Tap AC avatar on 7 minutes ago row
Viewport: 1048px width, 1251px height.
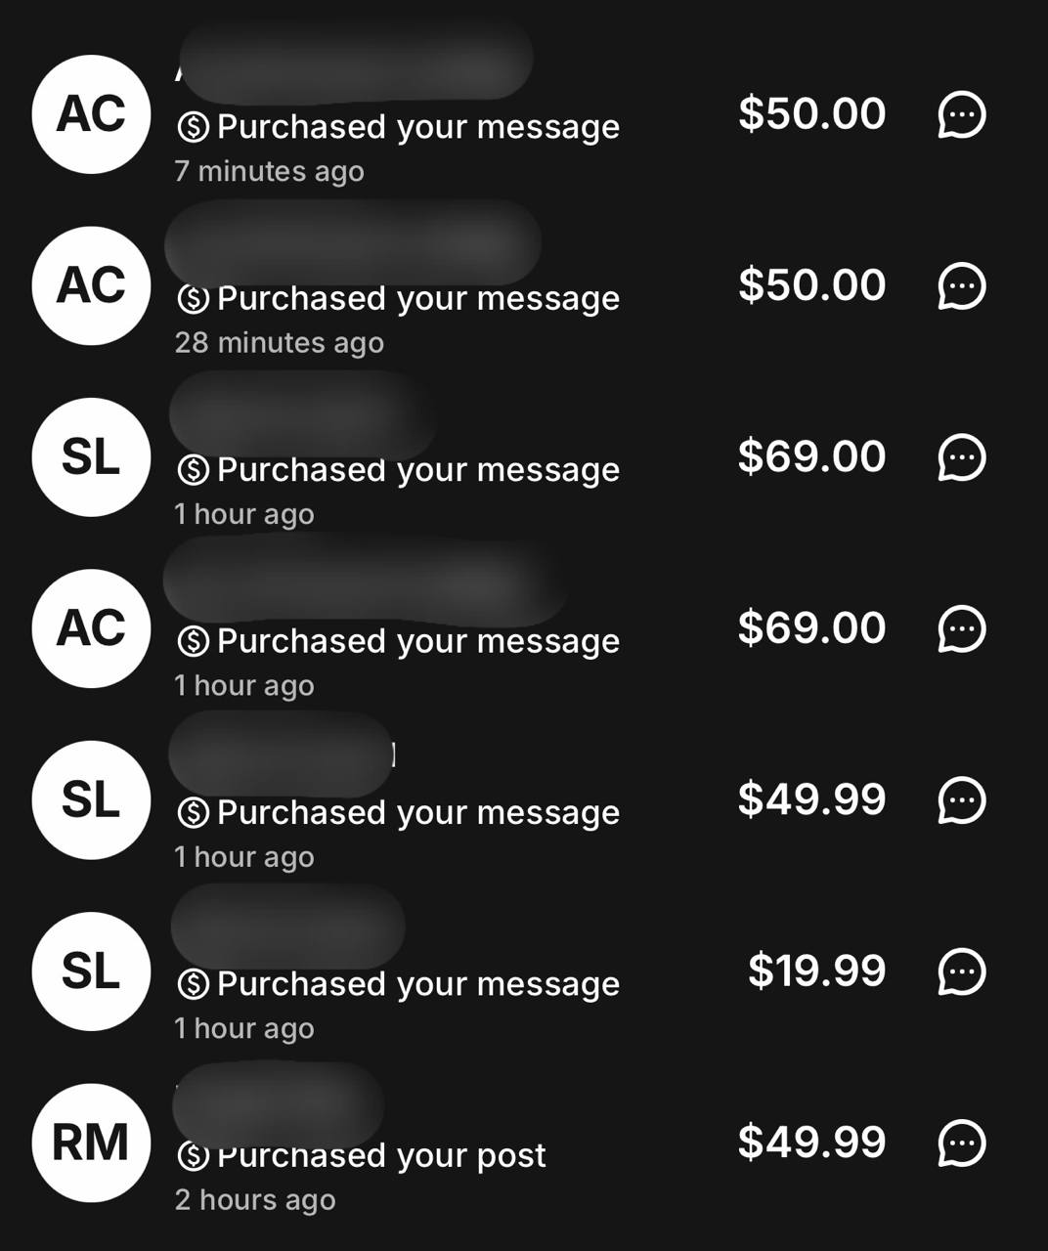[x=91, y=114]
